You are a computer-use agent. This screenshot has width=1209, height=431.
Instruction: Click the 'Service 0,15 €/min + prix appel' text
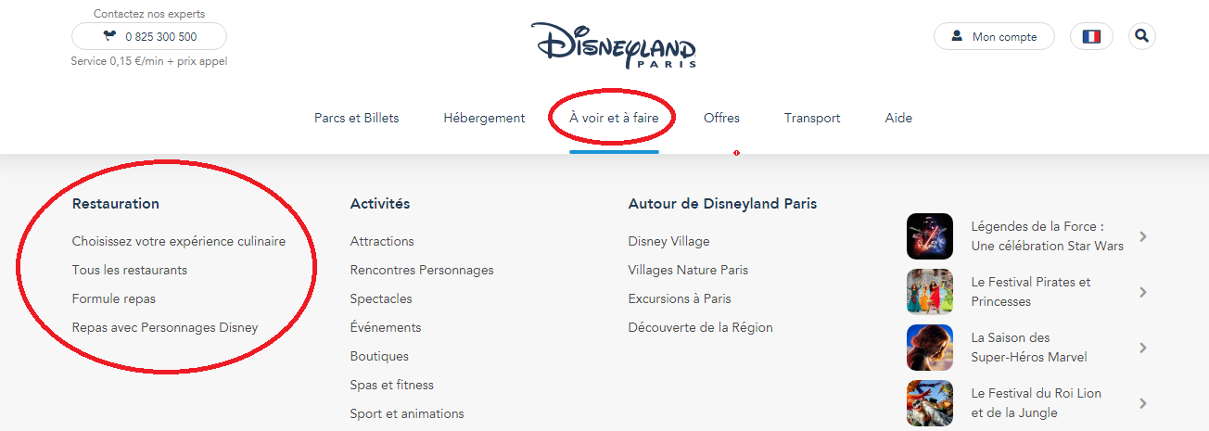149,61
